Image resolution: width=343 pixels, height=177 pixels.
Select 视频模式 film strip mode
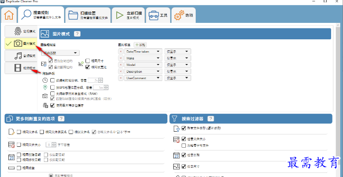(21, 68)
